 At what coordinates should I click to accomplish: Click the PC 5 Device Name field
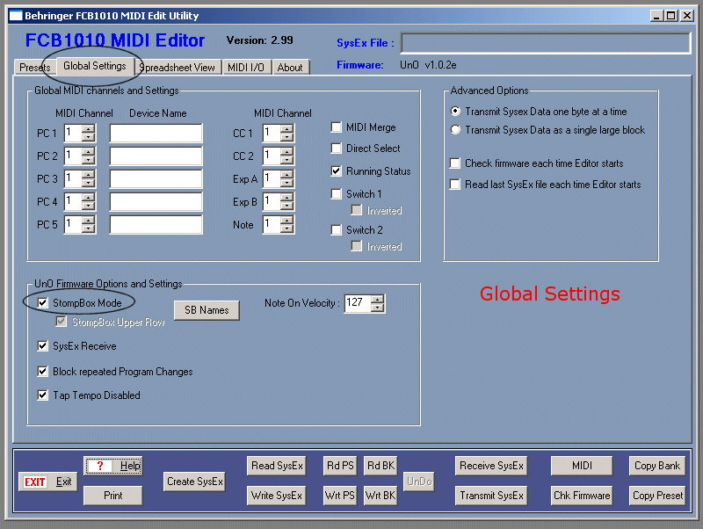click(156, 225)
